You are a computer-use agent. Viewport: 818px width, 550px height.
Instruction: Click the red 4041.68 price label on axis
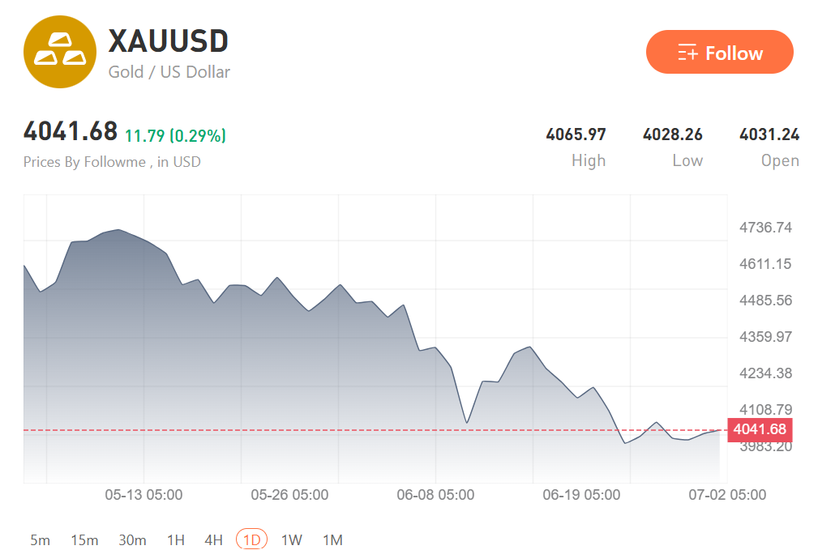click(760, 429)
